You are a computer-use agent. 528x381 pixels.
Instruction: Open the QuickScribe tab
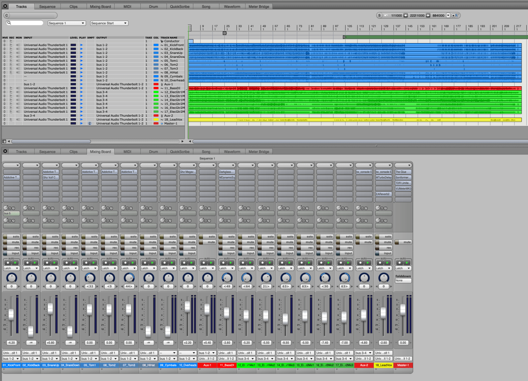tap(180, 6)
